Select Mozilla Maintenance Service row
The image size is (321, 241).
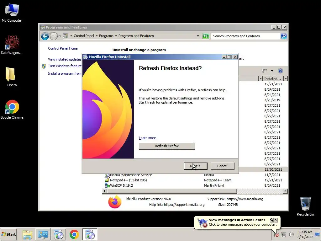coord(196,175)
